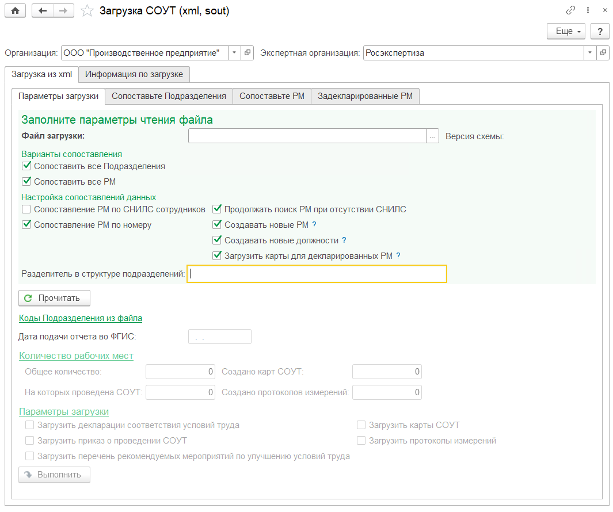Viewport: 613px width, 512px height.
Task: Open help with the question mark button
Action: 600,31
